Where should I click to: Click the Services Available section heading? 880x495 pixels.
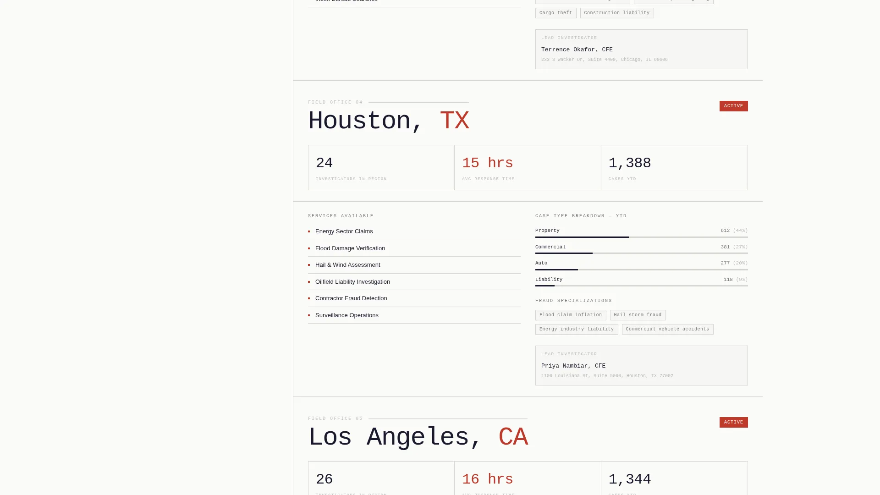(341, 216)
